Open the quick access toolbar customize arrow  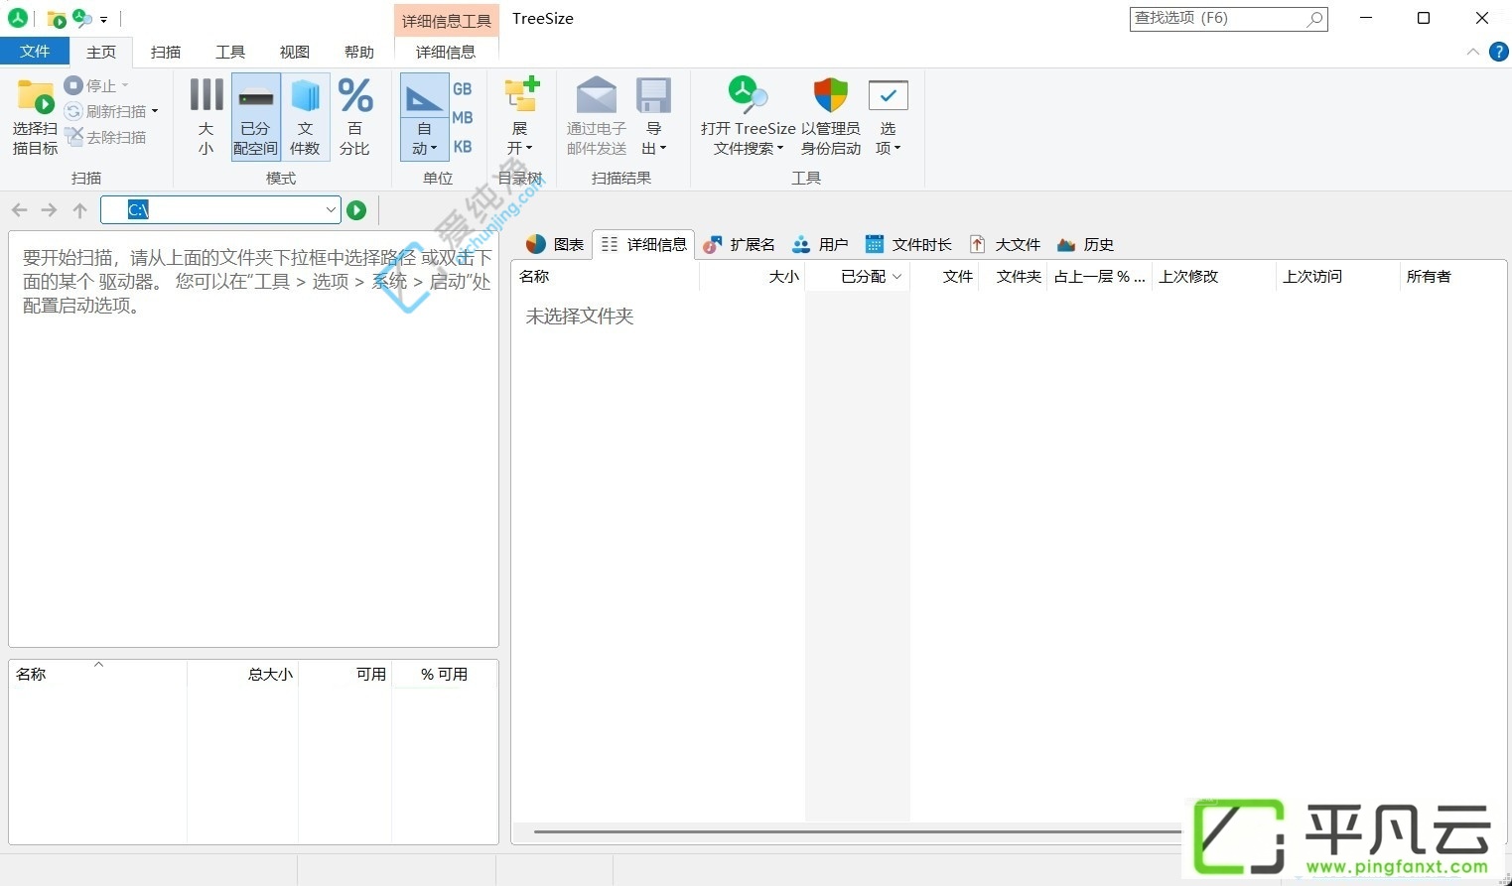(103, 20)
